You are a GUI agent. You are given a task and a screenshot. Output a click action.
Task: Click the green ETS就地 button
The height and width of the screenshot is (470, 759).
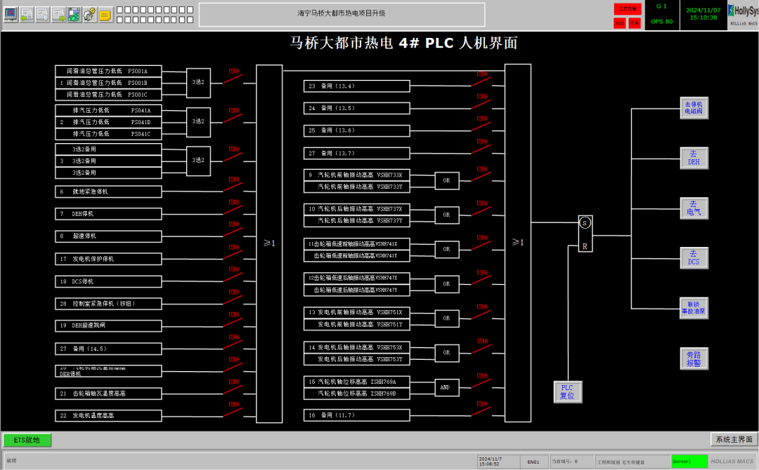pyautogui.click(x=27, y=440)
